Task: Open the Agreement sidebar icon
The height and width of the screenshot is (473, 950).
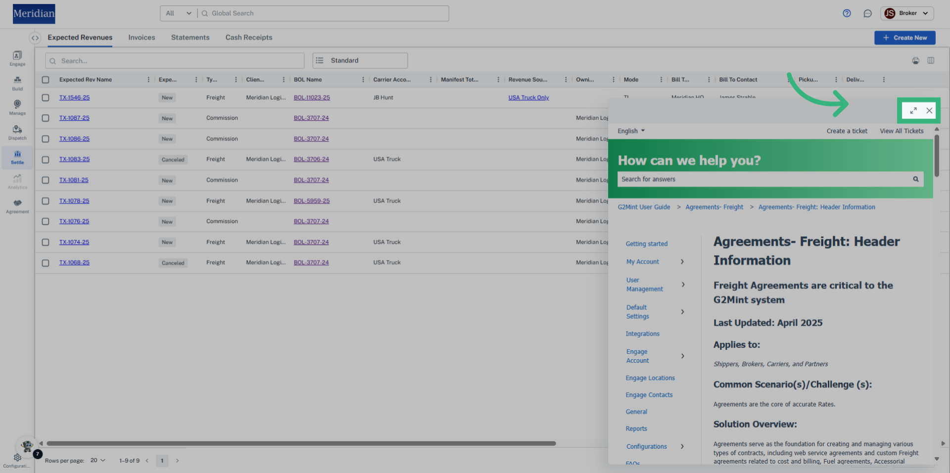Action: 17,206
